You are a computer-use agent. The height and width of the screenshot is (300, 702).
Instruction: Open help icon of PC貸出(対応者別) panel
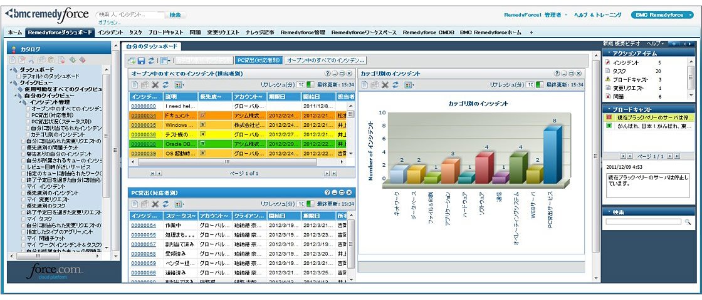328,192
